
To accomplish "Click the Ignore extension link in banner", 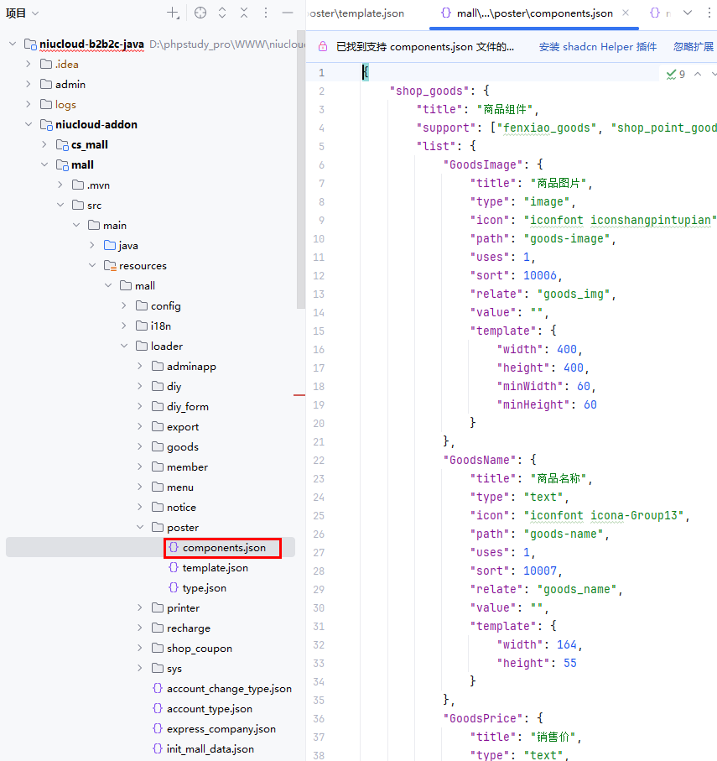I will coord(693,47).
